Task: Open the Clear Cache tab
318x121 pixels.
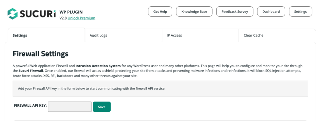Action: 277,35
